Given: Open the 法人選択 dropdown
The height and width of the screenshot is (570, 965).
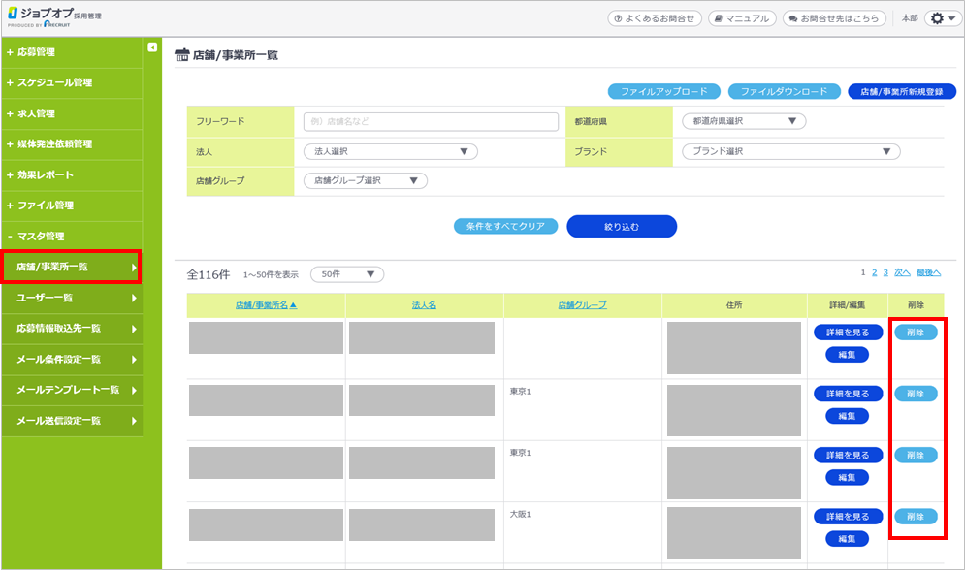Looking at the screenshot, I should point(390,151).
